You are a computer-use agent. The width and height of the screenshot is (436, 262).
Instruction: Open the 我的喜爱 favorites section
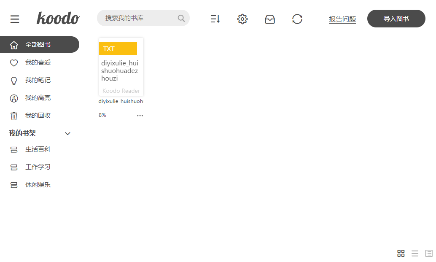coord(37,62)
